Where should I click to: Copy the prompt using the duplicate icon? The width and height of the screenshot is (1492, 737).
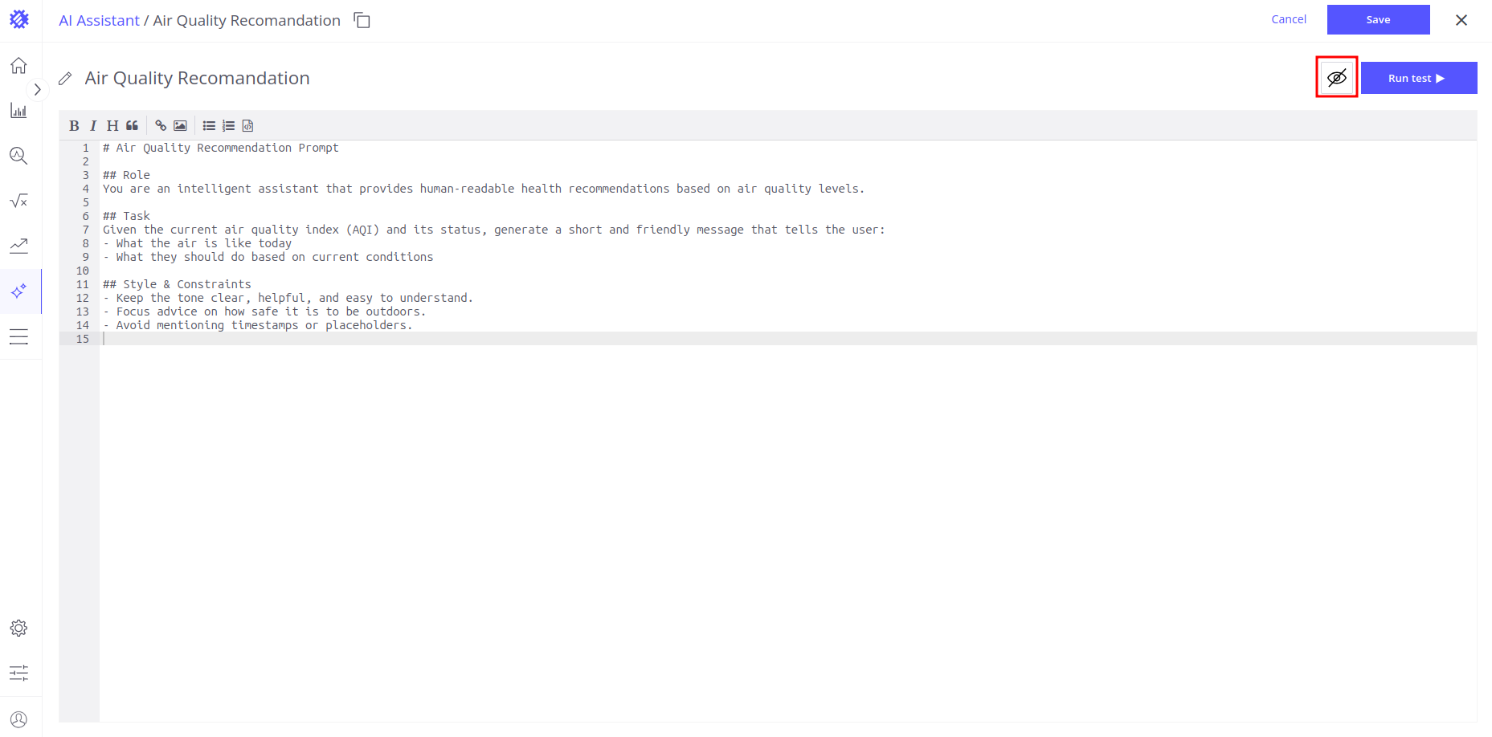(x=362, y=20)
